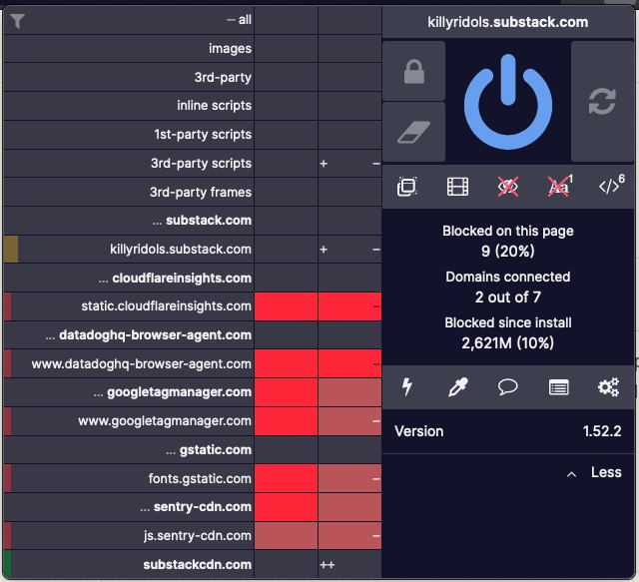Click the Domains connected 2 out of 7
639x582 pixels.
(x=508, y=297)
